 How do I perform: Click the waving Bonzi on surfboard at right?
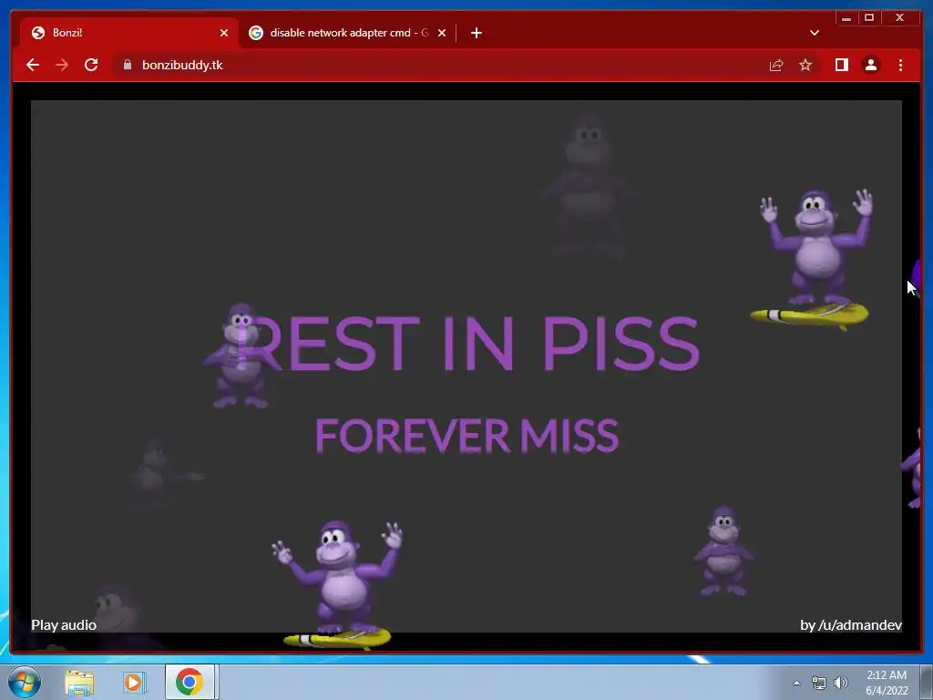tap(814, 258)
